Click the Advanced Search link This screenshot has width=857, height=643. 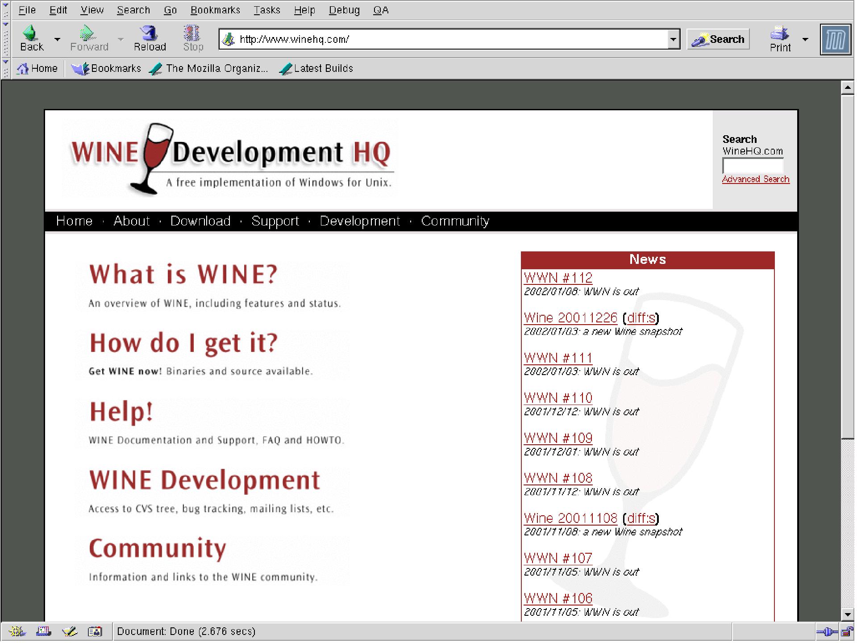click(x=755, y=179)
